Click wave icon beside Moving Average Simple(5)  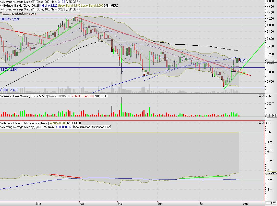pyautogui.click(x=2, y=127)
